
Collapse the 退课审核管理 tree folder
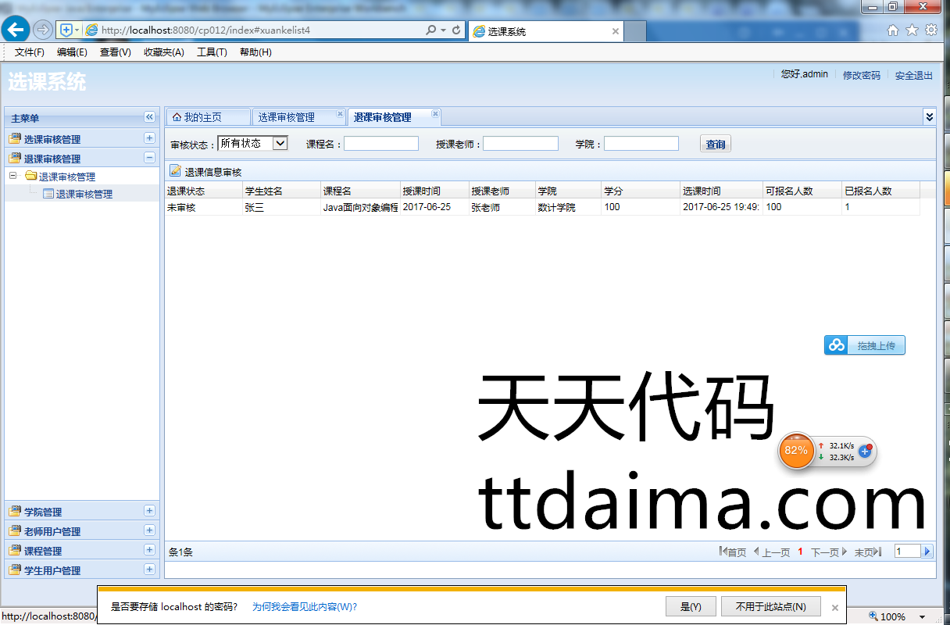click(x=13, y=176)
